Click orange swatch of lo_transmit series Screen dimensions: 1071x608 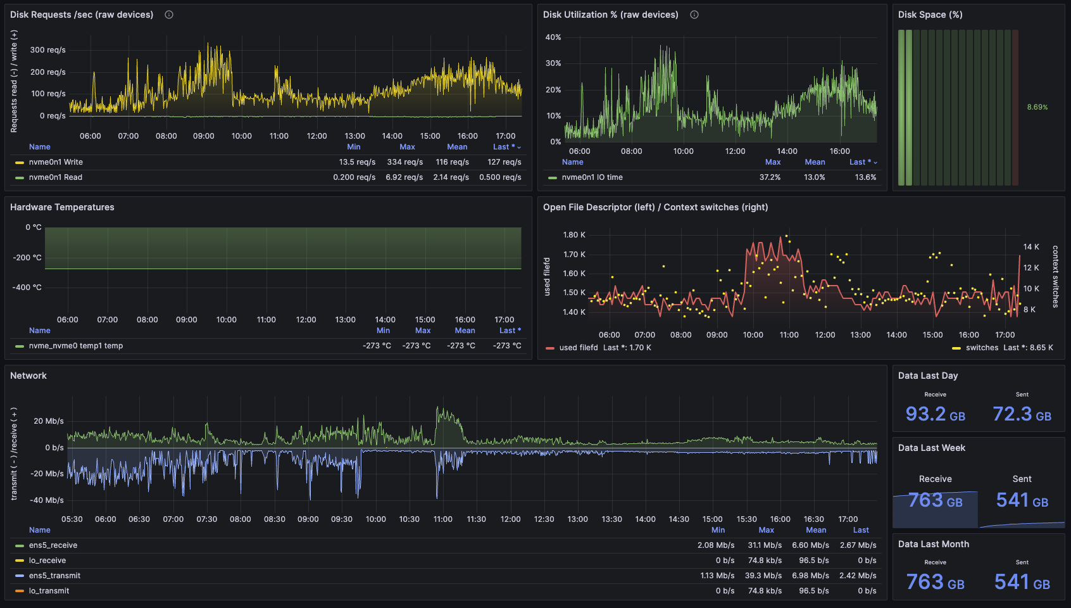tap(20, 592)
